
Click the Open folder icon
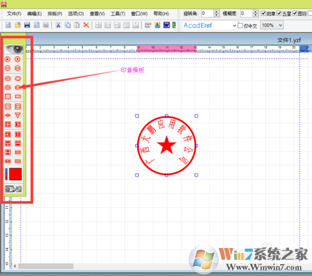pyautogui.click(x=17, y=25)
